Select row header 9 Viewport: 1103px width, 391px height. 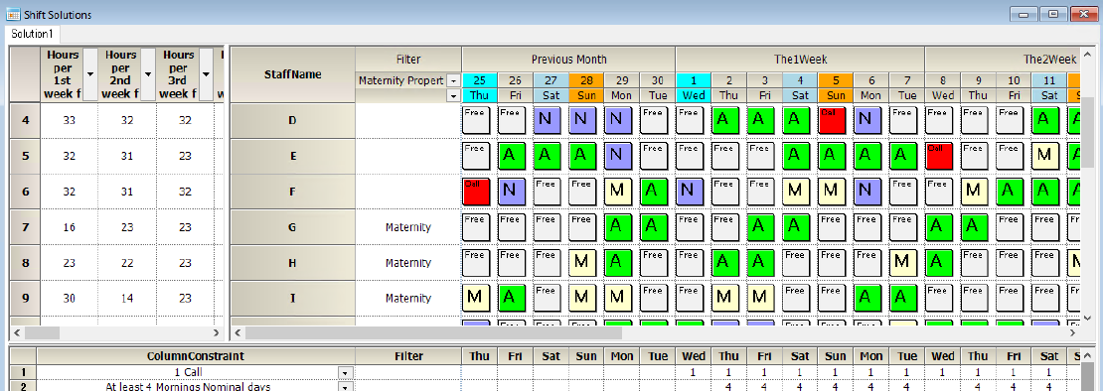click(x=25, y=298)
